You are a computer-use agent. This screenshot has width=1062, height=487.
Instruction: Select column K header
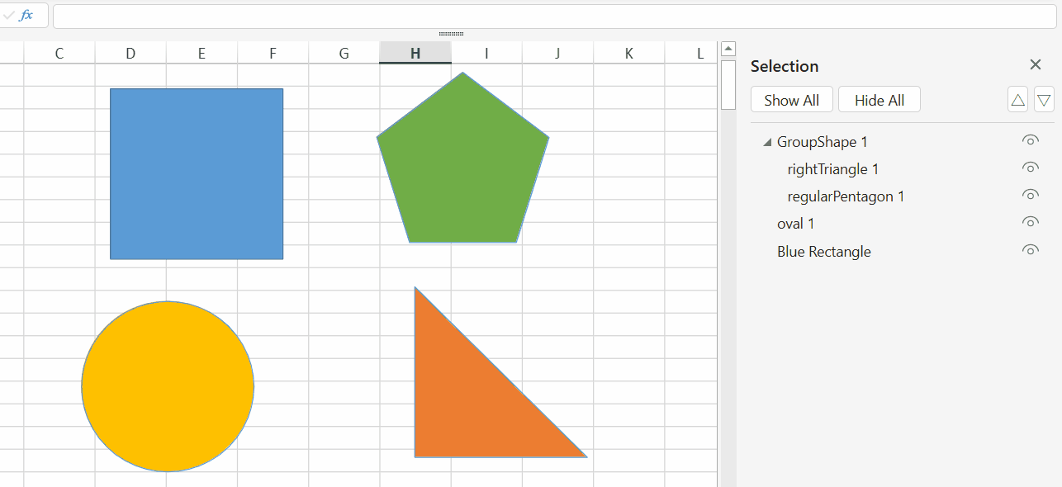tap(628, 53)
